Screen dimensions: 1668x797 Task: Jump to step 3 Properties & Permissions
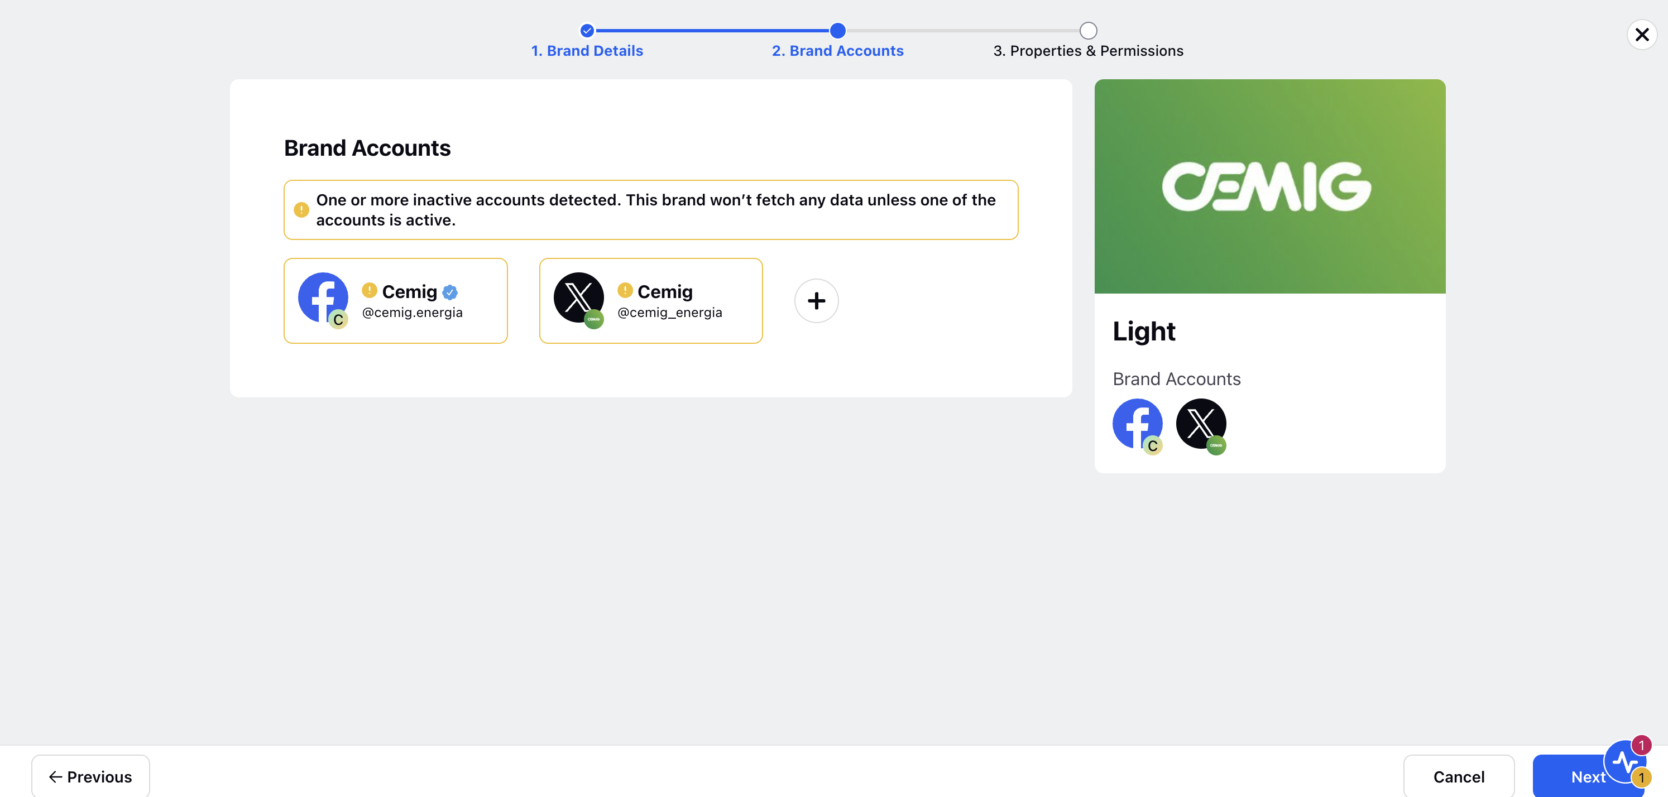[1088, 50]
